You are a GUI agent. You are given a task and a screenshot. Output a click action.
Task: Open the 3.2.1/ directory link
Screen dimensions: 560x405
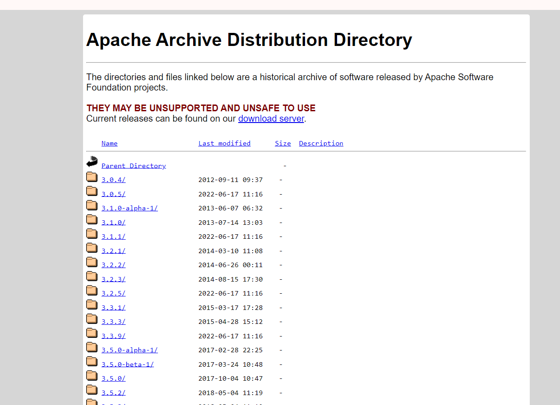[113, 251]
